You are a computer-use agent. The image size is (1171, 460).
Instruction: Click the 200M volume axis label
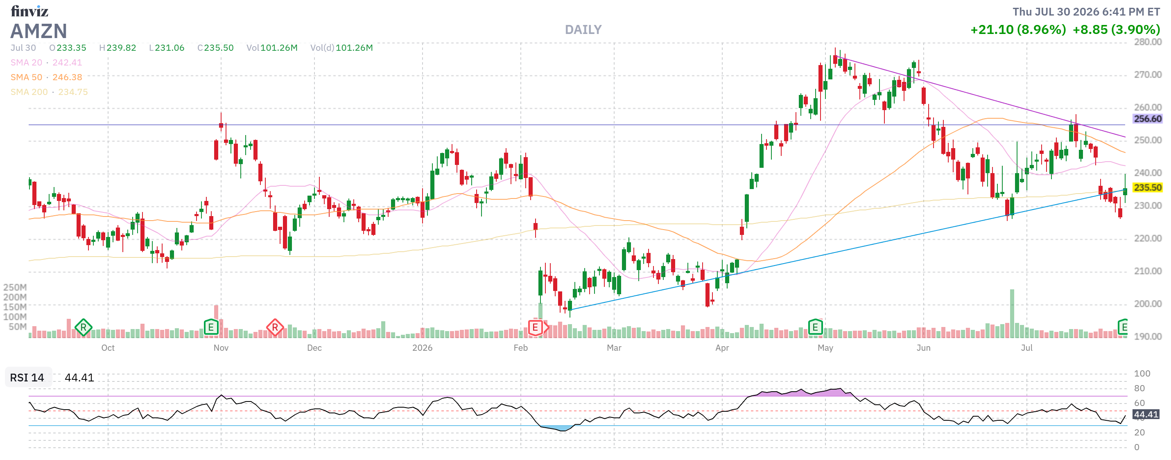[15, 297]
